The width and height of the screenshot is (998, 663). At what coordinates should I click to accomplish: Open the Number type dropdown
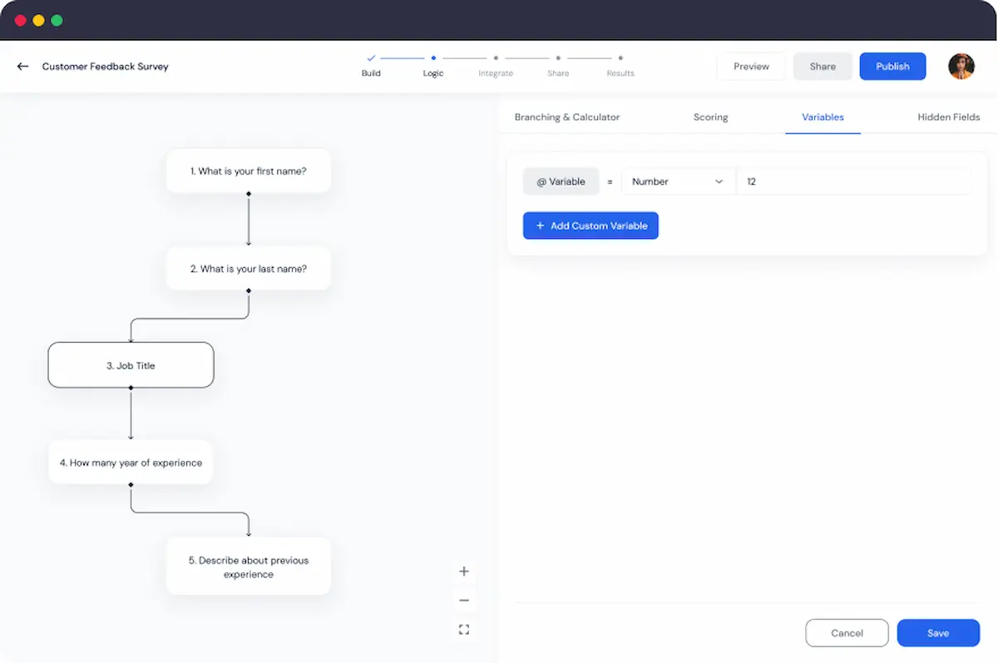pyautogui.click(x=678, y=181)
